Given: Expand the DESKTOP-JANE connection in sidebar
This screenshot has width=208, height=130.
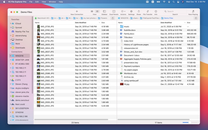Looking at the screenshot, I should pyautogui.click(x=10, y=60).
